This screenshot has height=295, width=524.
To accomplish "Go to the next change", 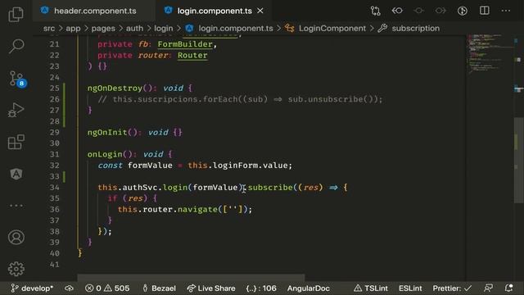I will [440, 11].
